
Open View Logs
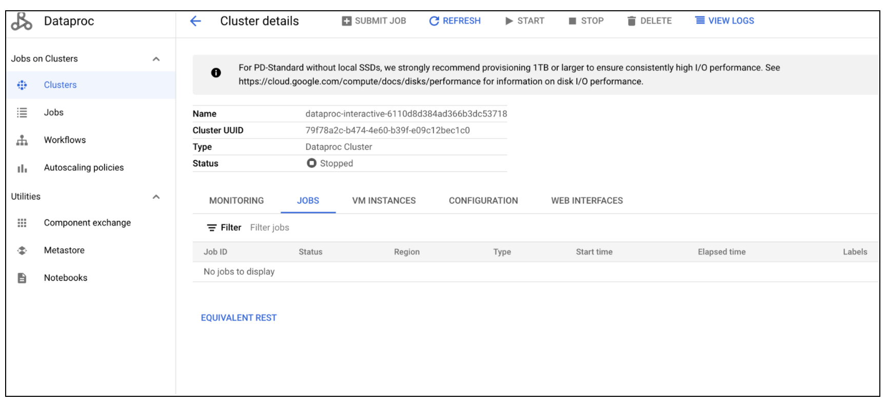[x=724, y=21]
